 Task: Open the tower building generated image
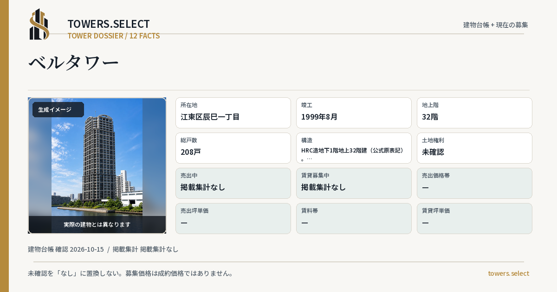(97, 165)
